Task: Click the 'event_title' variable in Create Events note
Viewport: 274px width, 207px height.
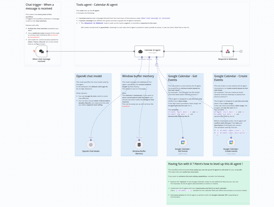Action: click(230, 130)
